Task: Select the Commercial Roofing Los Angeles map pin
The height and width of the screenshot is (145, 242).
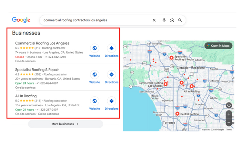Action: click(x=166, y=84)
